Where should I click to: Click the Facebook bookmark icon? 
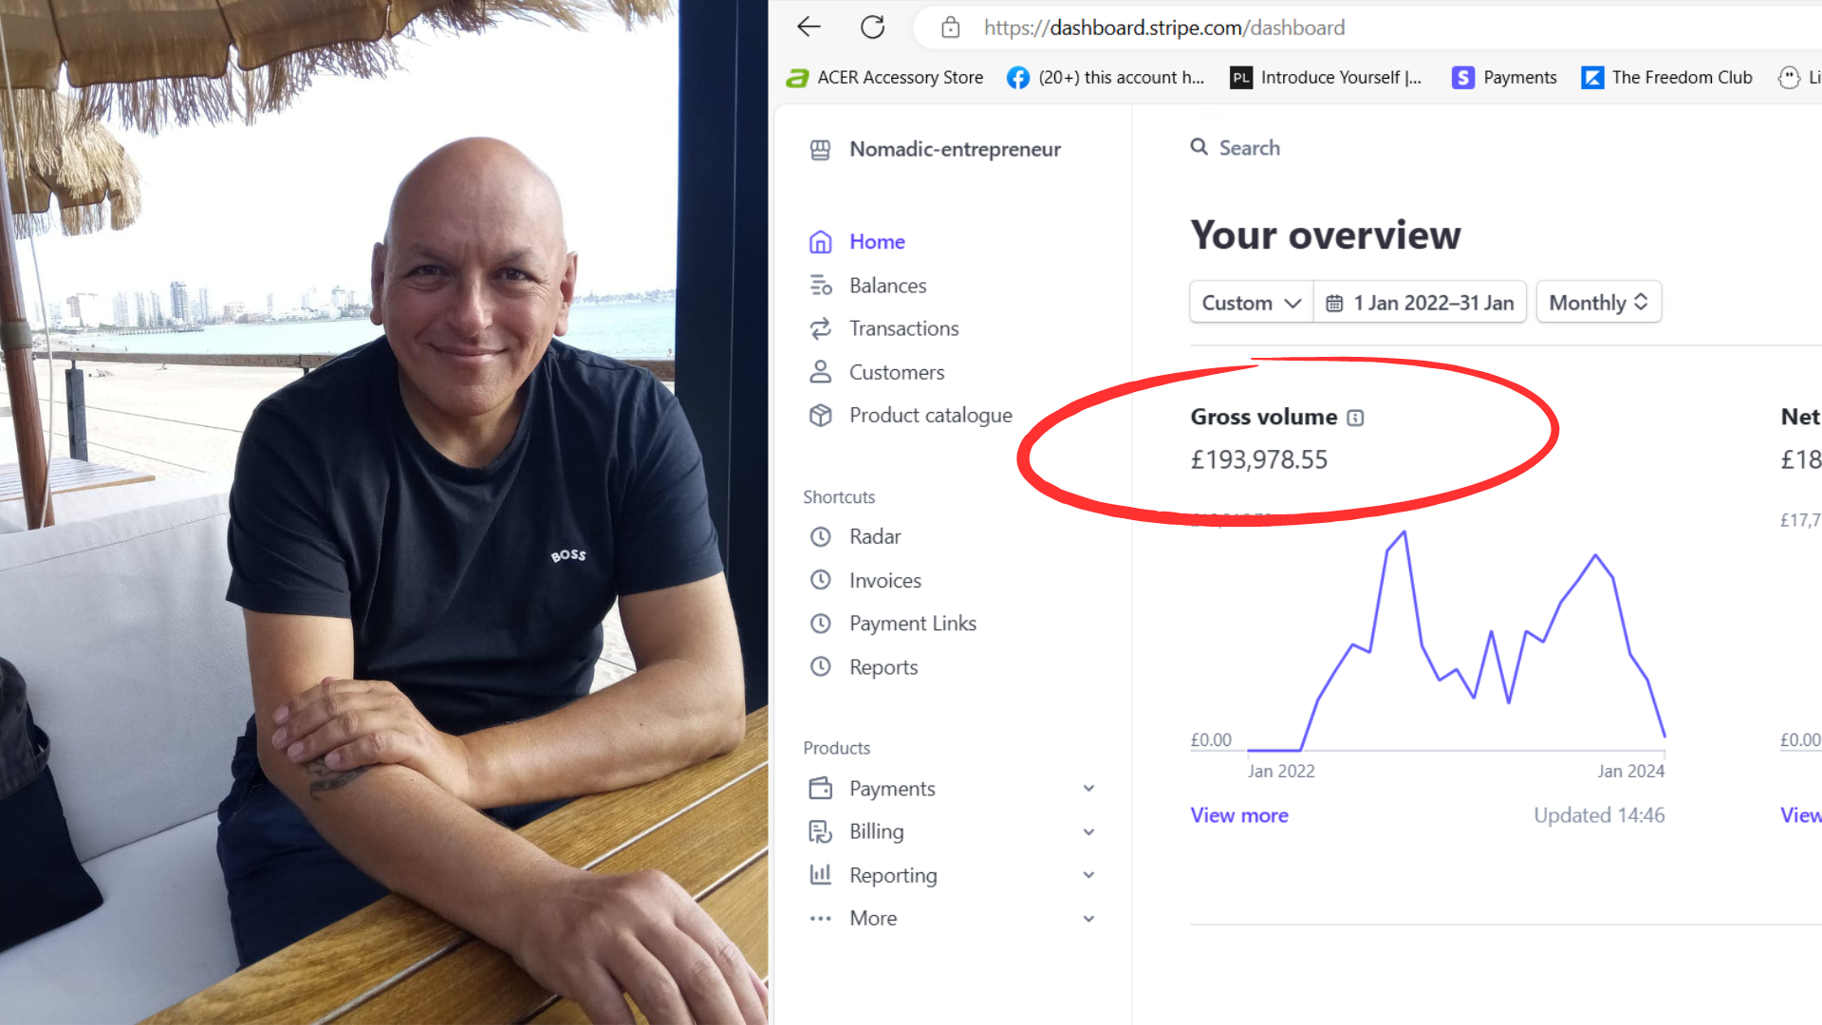pyautogui.click(x=1018, y=78)
